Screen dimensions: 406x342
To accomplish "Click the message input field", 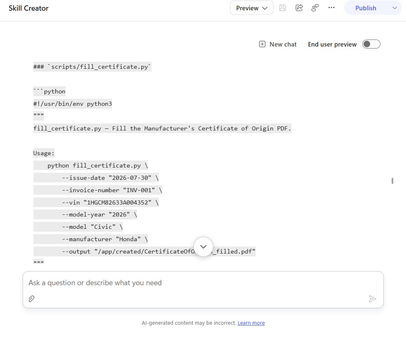I will pyautogui.click(x=203, y=283).
